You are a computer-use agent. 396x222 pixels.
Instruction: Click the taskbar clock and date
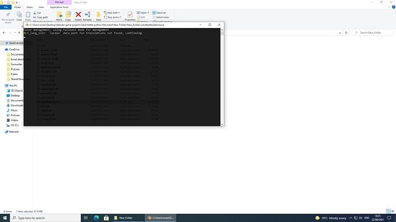click(378, 218)
